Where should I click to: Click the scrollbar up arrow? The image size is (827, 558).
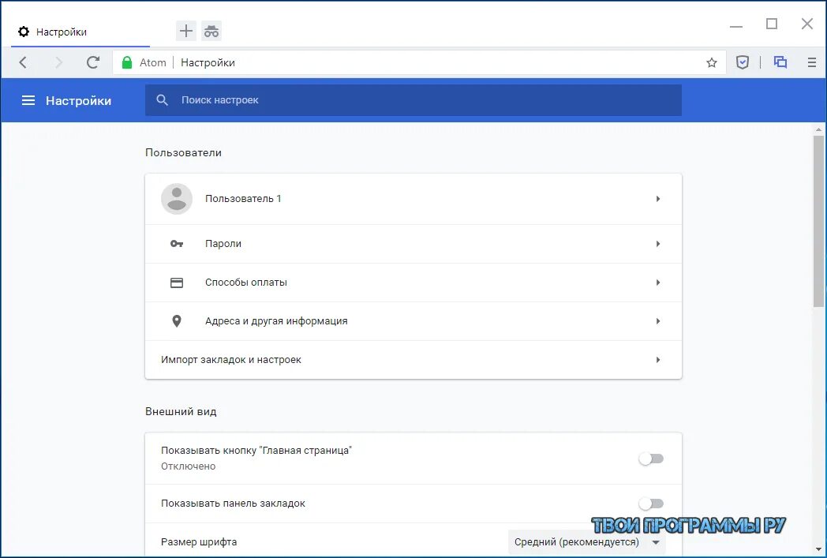pyautogui.click(x=818, y=129)
